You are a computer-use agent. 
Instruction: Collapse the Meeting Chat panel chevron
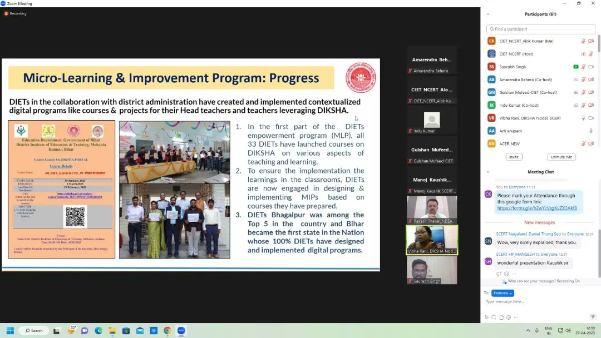click(488, 172)
